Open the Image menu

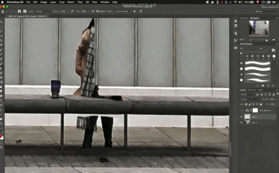click(44, 2)
